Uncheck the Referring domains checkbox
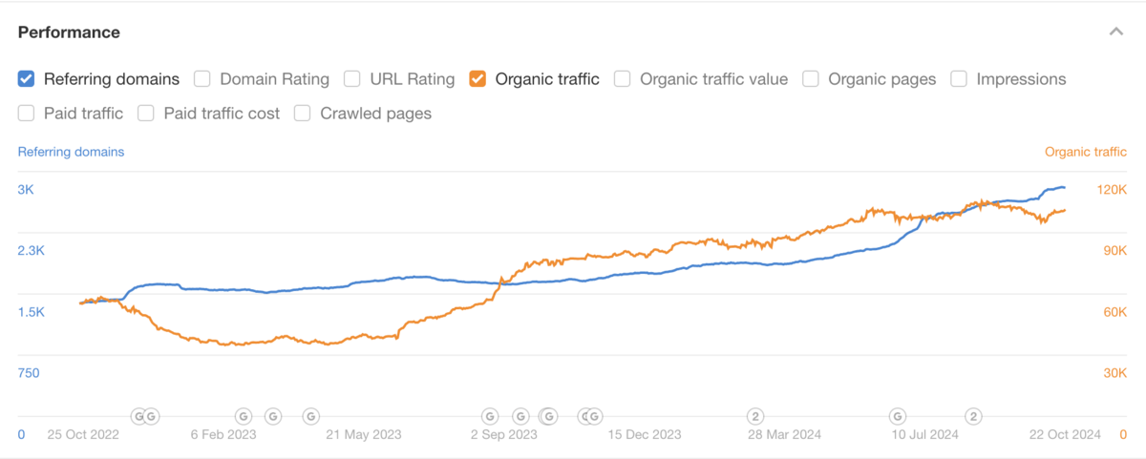Image resolution: width=1146 pixels, height=459 pixels. tap(27, 79)
